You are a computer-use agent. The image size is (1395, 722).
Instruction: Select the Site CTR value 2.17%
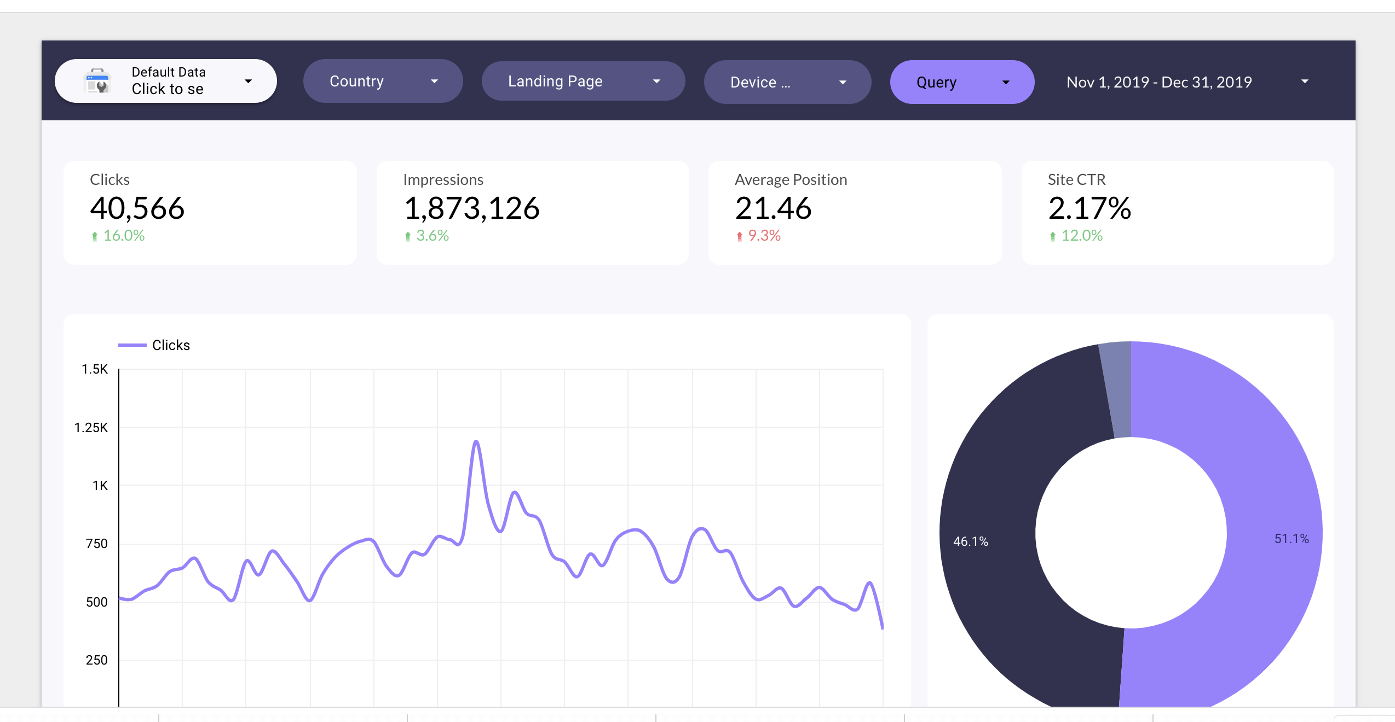tap(1090, 208)
